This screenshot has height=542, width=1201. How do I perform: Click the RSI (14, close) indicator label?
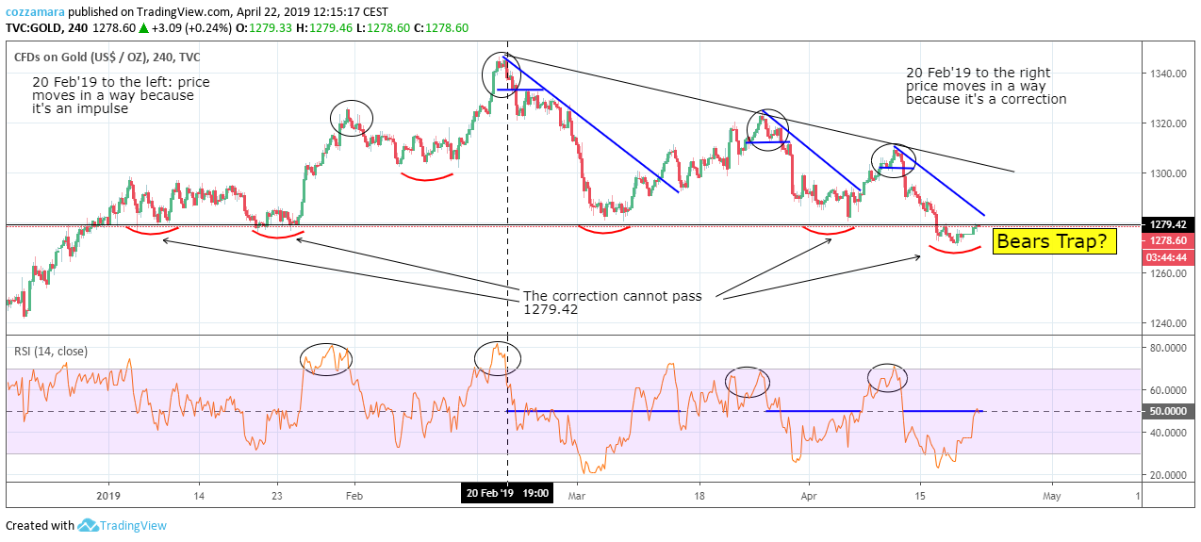[51, 352]
